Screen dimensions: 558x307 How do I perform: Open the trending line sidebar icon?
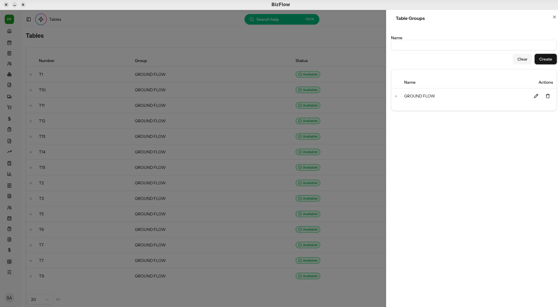click(x=9, y=152)
